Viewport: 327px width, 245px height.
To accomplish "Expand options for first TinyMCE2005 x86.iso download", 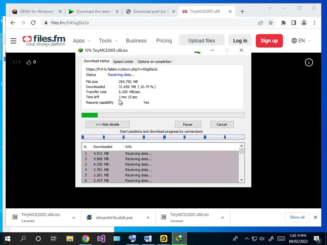I will pyautogui.click(x=74, y=218).
